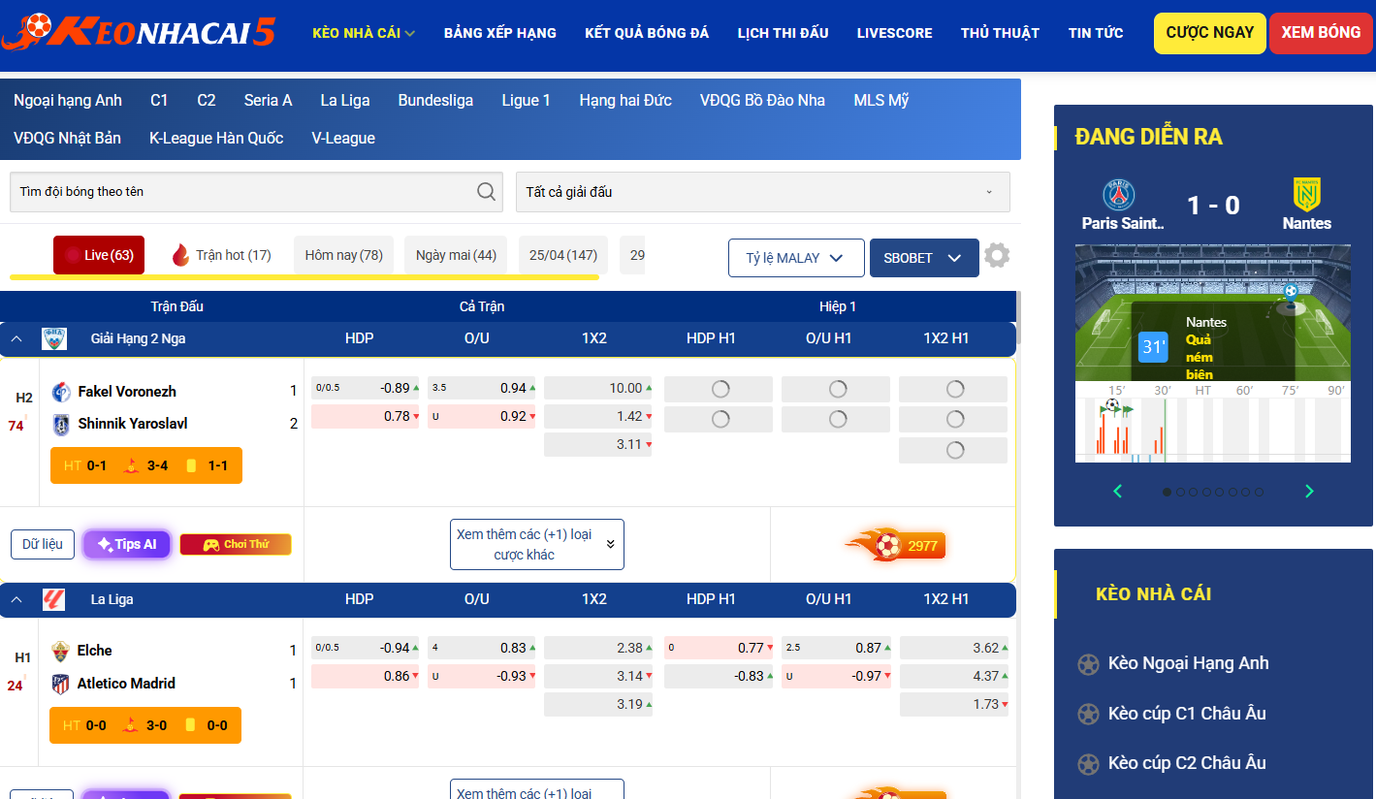Open LIVESCORE menu
1376x799 pixels.
[895, 33]
